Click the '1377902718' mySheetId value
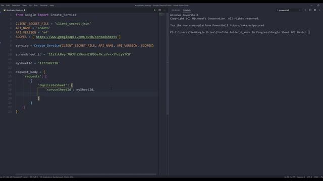The width and height of the screenshot is (323, 181). (48, 63)
